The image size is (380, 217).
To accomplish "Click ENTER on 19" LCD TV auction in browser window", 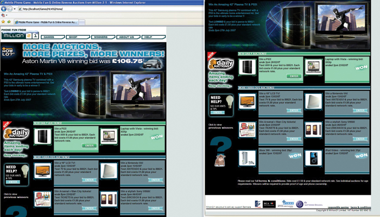I will click(x=90, y=180).
